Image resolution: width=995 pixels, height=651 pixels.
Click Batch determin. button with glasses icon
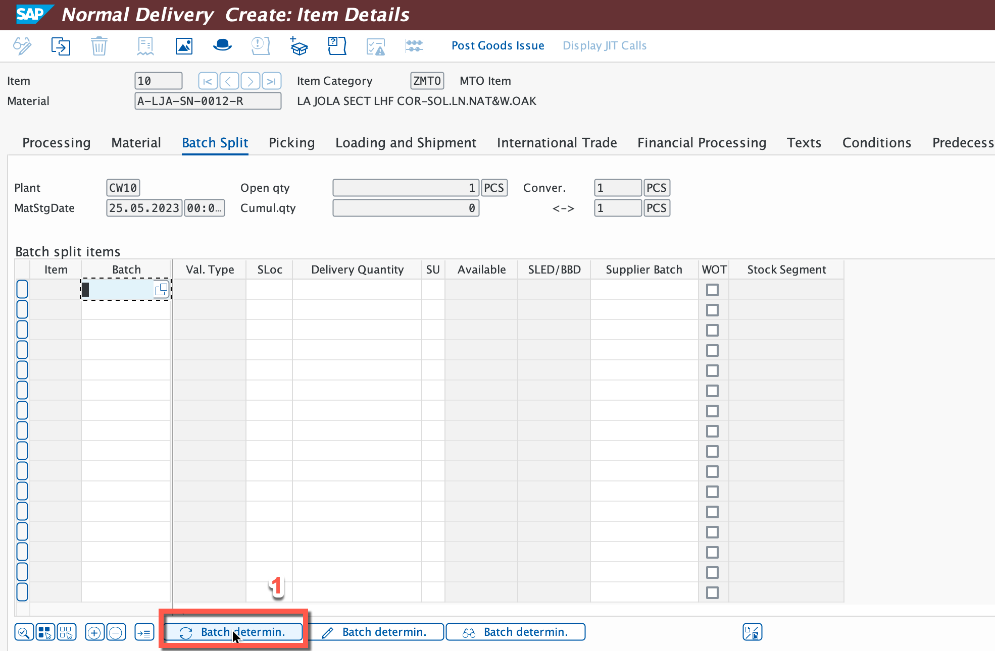(x=516, y=632)
